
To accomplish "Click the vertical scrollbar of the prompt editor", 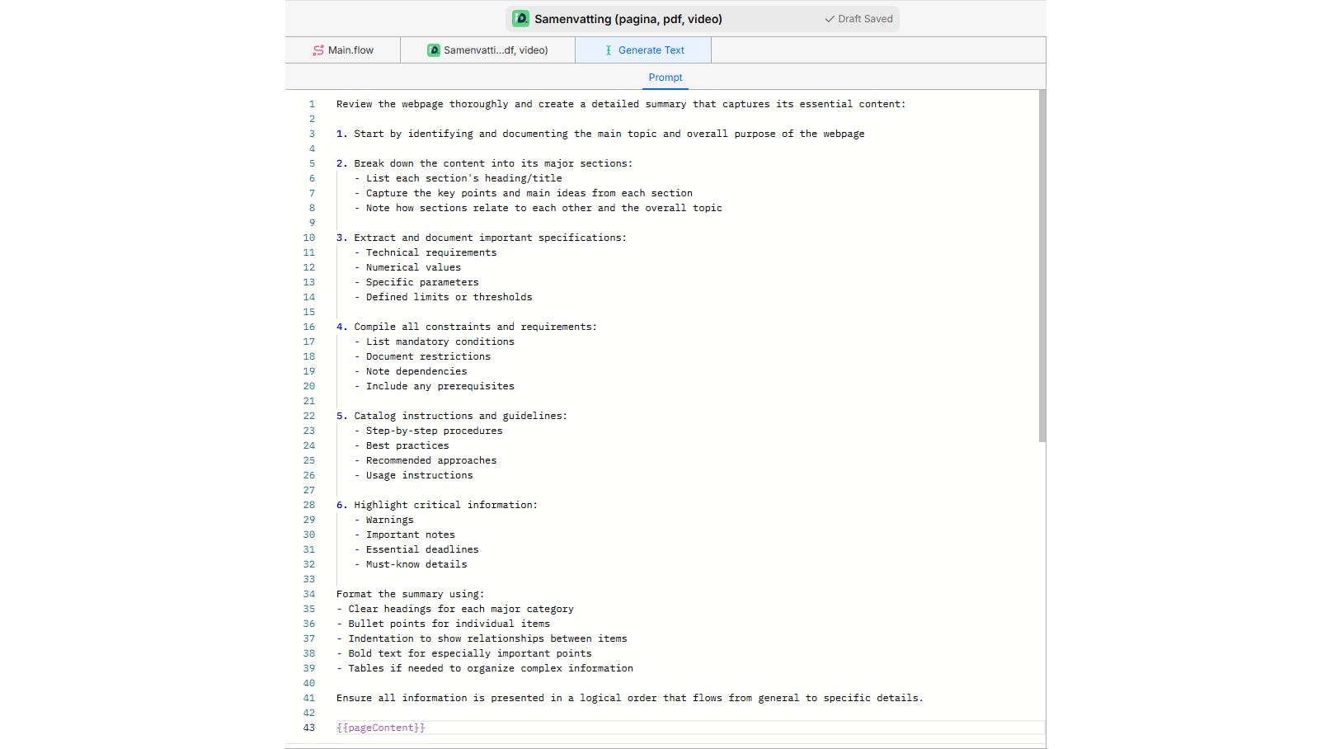I will 1042,266.
